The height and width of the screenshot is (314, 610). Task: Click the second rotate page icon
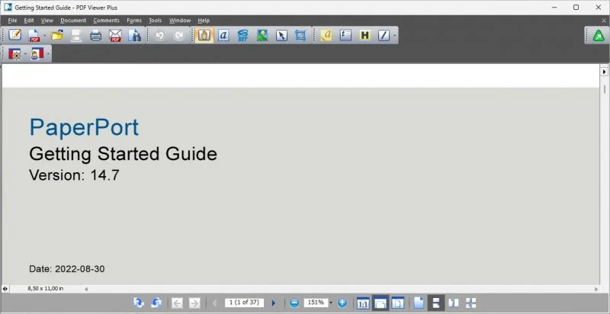[156, 303]
